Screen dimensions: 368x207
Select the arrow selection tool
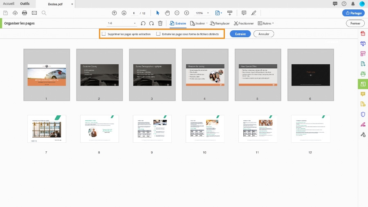[x=158, y=13]
